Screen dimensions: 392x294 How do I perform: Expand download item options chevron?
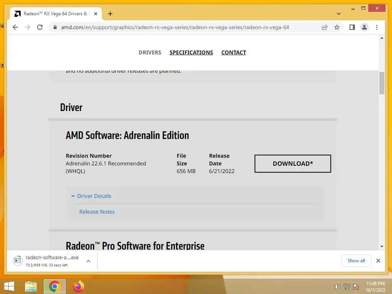[88, 261]
